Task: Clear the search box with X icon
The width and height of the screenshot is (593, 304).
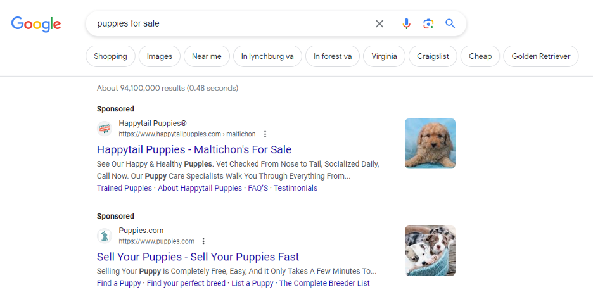Action: tap(379, 23)
